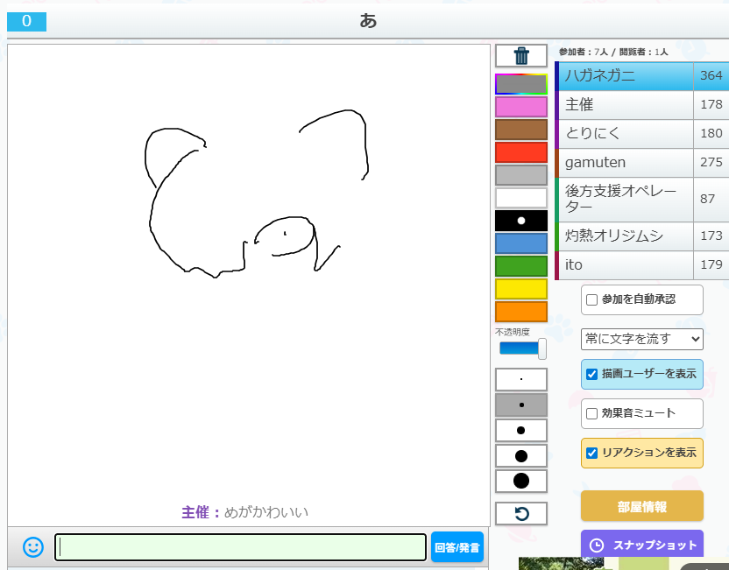Open the emoji smiley reaction picker
This screenshot has width=729, height=570.
point(32,547)
